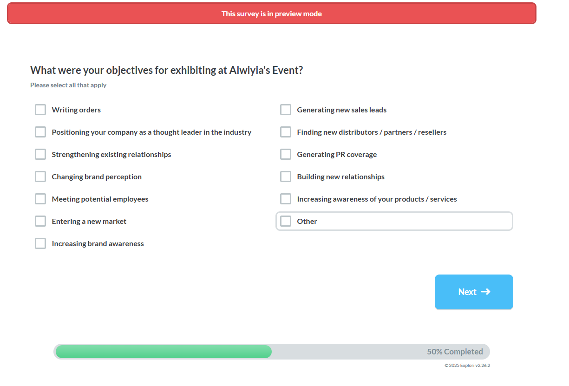Image resolution: width=569 pixels, height=386 pixels.
Task: Click the 50% Completed label
Action: coord(455,352)
